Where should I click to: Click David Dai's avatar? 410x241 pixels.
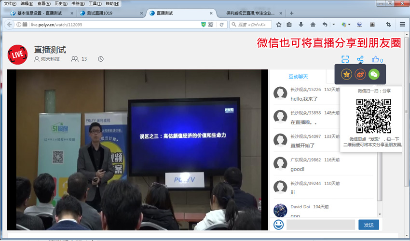coord(280,210)
